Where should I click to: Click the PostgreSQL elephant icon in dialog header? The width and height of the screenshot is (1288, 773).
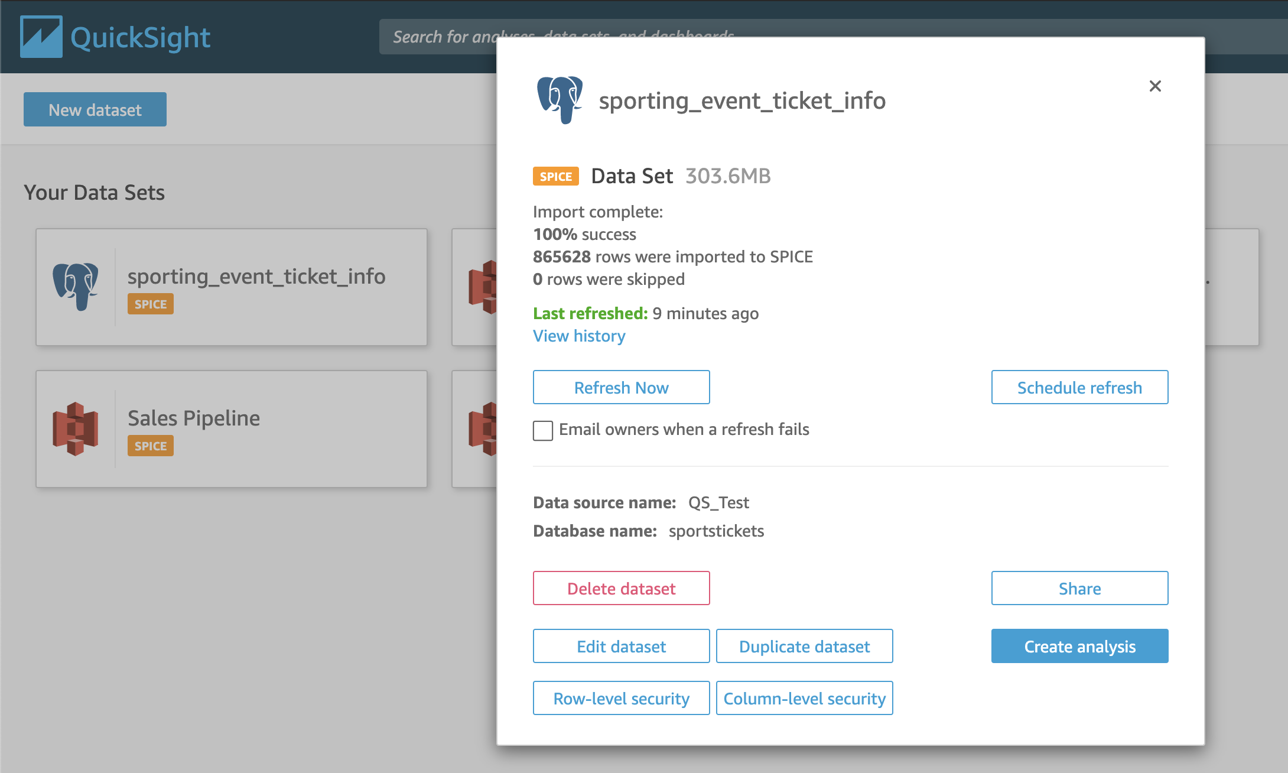click(x=559, y=99)
